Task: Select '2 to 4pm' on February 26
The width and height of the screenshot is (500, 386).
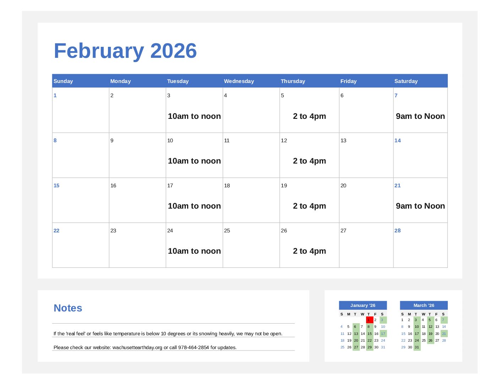Action: [x=309, y=251]
